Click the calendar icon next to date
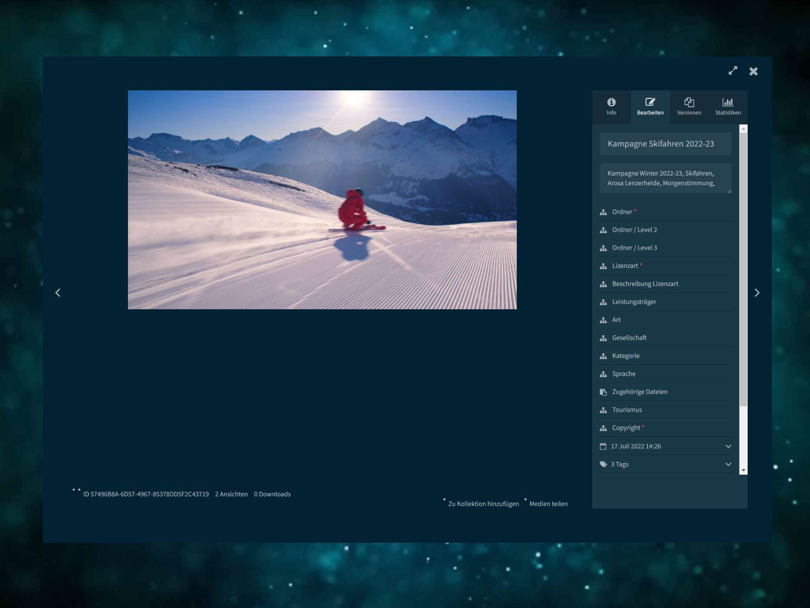Image resolution: width=810 pixels, height=608 pixels. click(603, 446)
